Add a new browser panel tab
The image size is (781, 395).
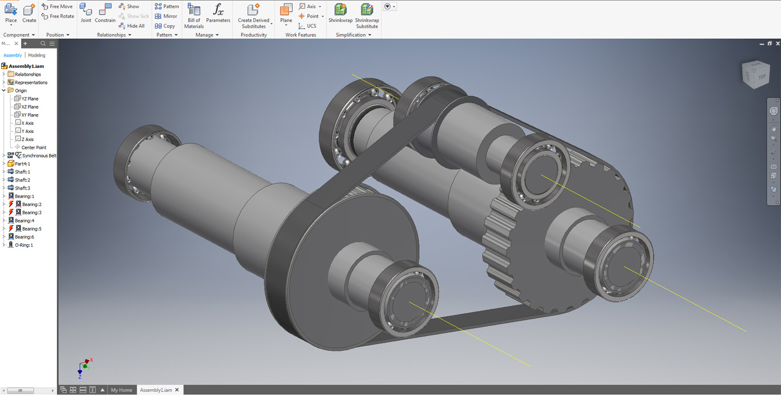point(25,43)
